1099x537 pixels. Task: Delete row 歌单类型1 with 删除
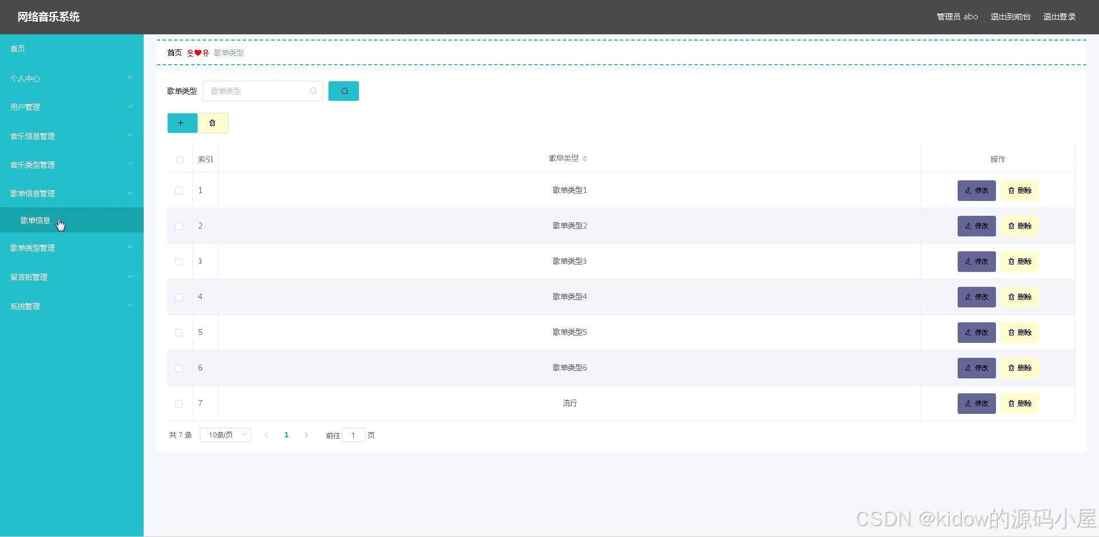click(1019, 191)
